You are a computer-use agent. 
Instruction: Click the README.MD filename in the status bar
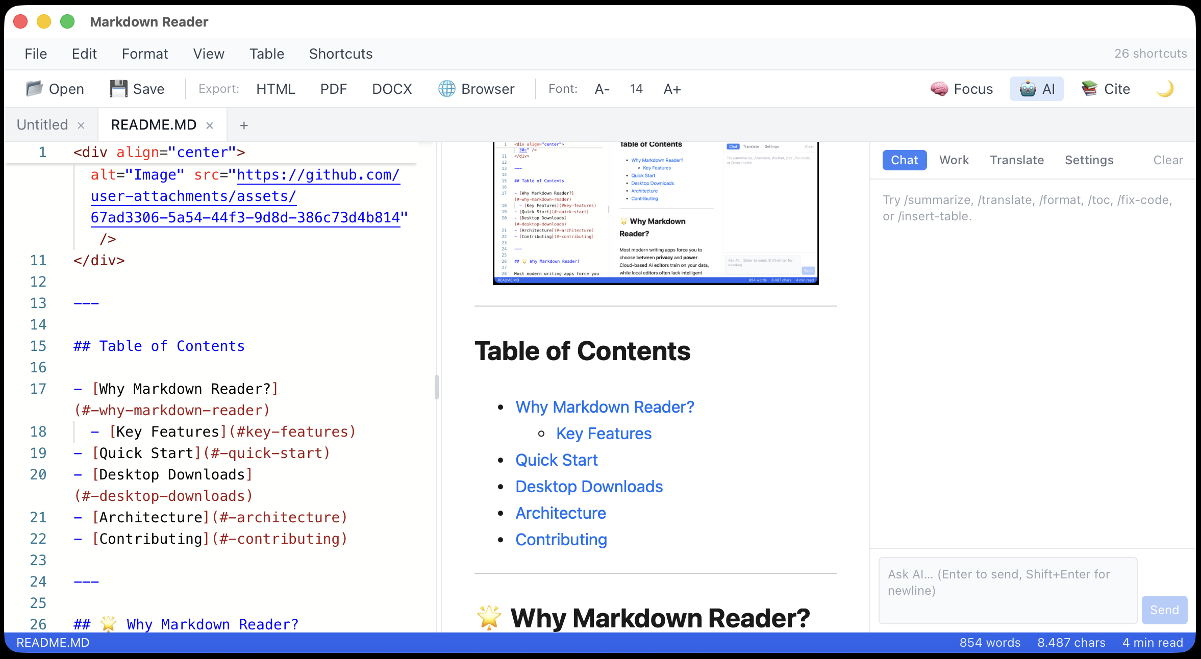[53, 643]
